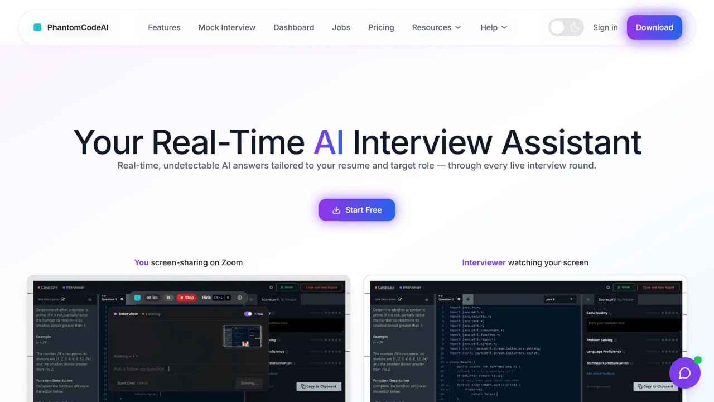The height and width of the screenshot is (402, 714).
Task: Open the Pricing page
Action: point(381,27)
